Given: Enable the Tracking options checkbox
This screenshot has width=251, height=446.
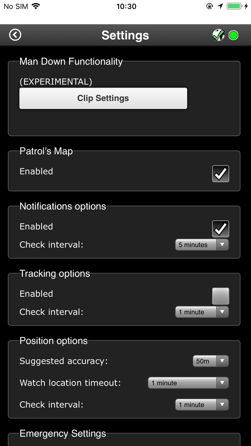Looking at the screenshot, I should point(220,296).
